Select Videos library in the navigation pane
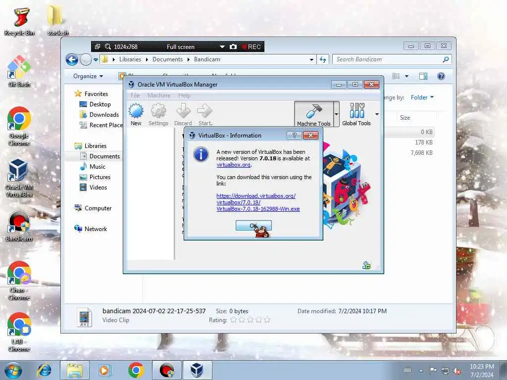Image resolution: width=507 pixels, height=380 pixels. [x=94, y=188]
